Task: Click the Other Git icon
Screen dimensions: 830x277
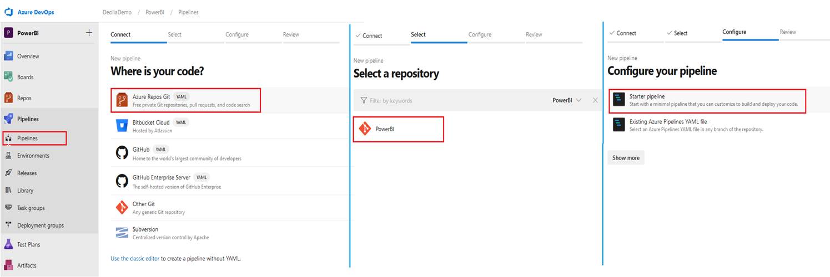Action: pyautogui.click(x=122, y=208)
